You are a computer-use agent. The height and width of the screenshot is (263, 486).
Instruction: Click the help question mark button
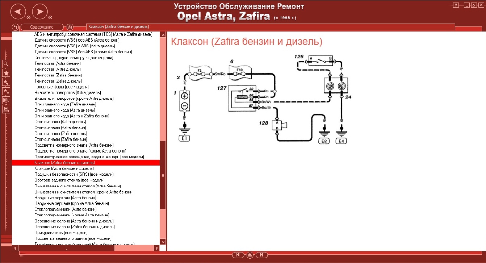click(456, 5)
